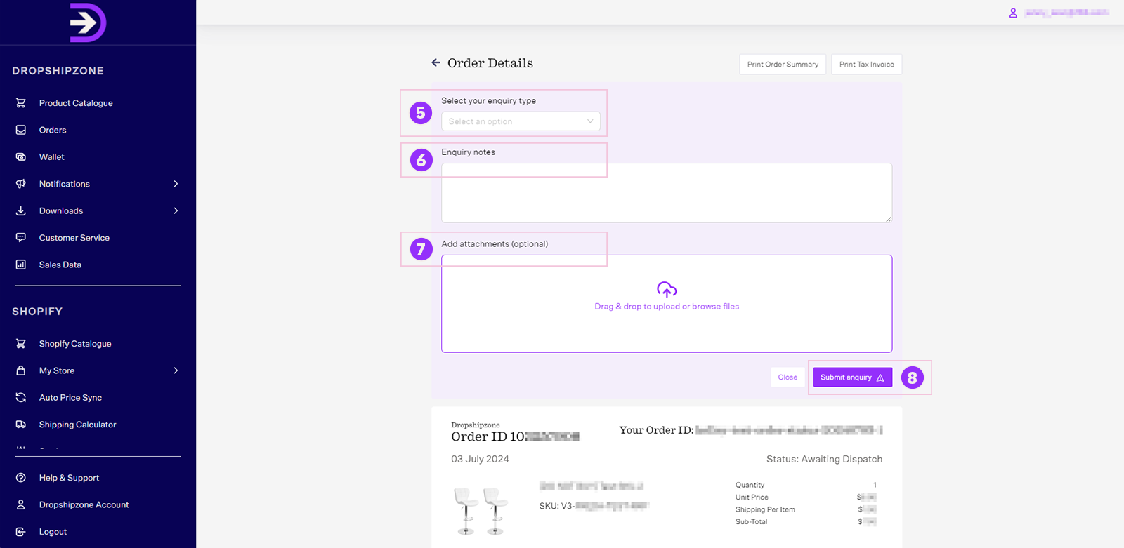Expand the Downloads submenu chevron

[x=176, y=210]
